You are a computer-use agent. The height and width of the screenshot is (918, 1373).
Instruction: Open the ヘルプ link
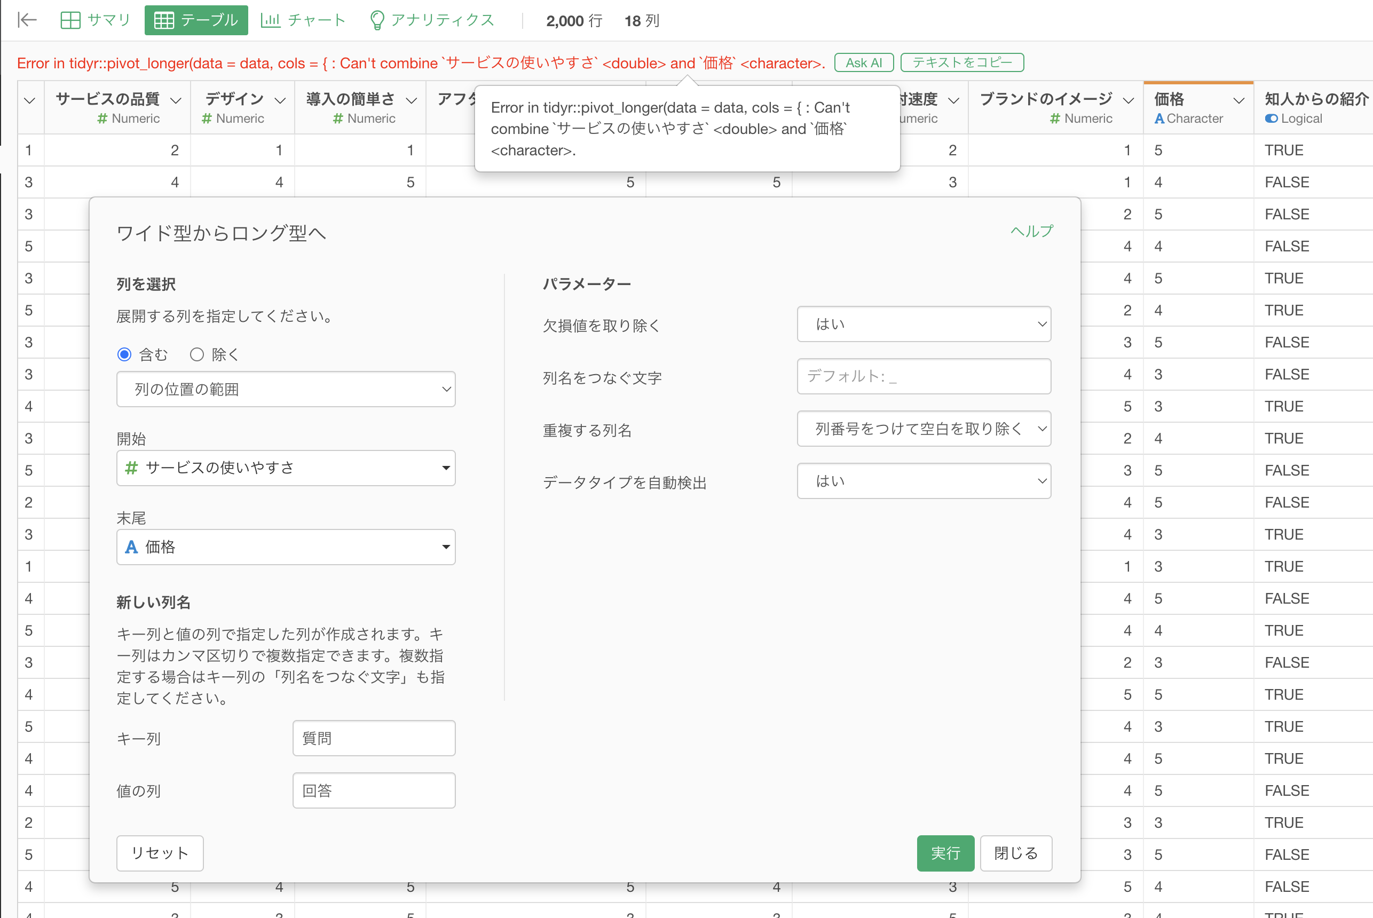(x=1031, y=231)
